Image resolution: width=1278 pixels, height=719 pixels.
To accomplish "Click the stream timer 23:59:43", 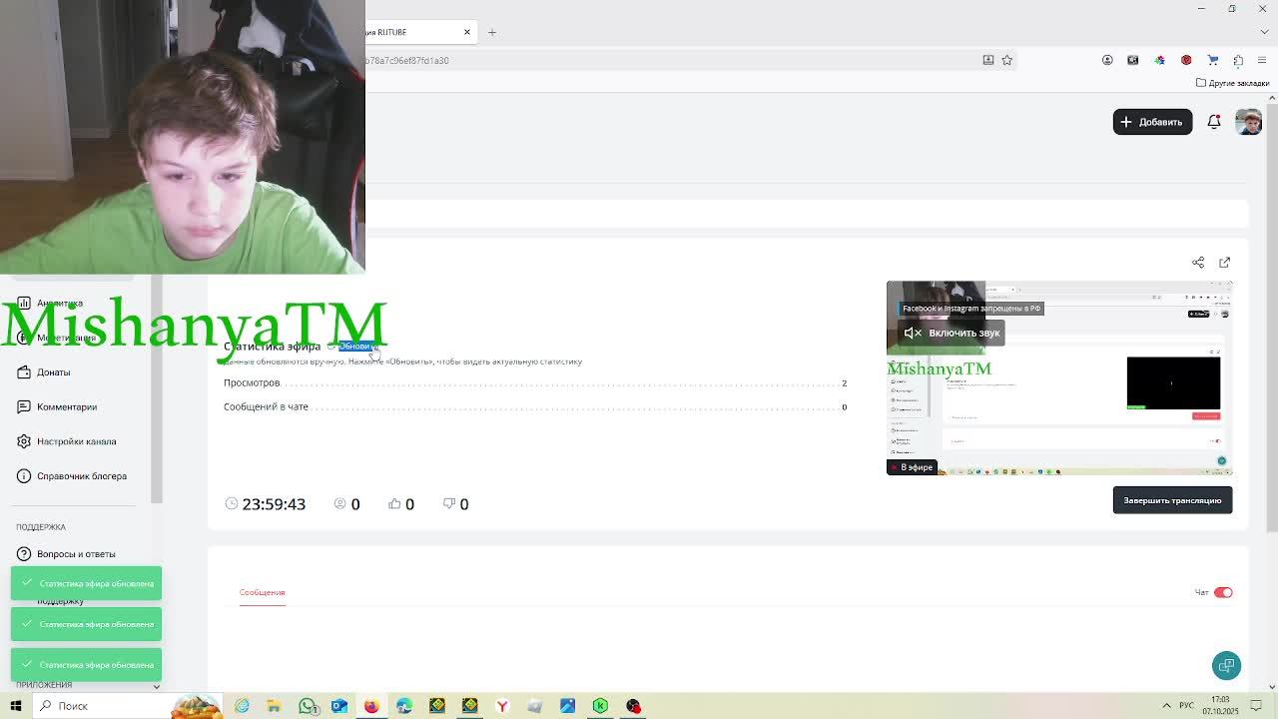I will pos(266,504).
